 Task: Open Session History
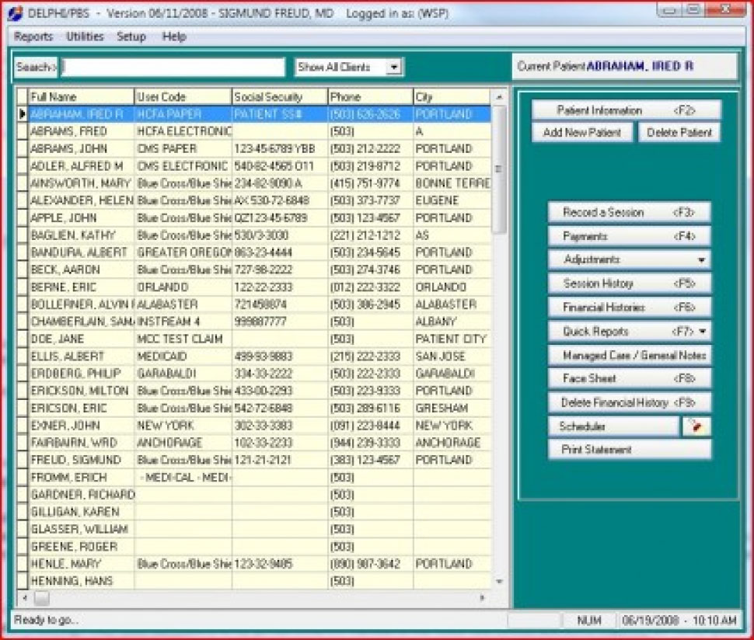(x=629, y=283)
